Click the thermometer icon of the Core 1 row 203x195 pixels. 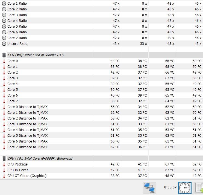[x=4, y=67]
